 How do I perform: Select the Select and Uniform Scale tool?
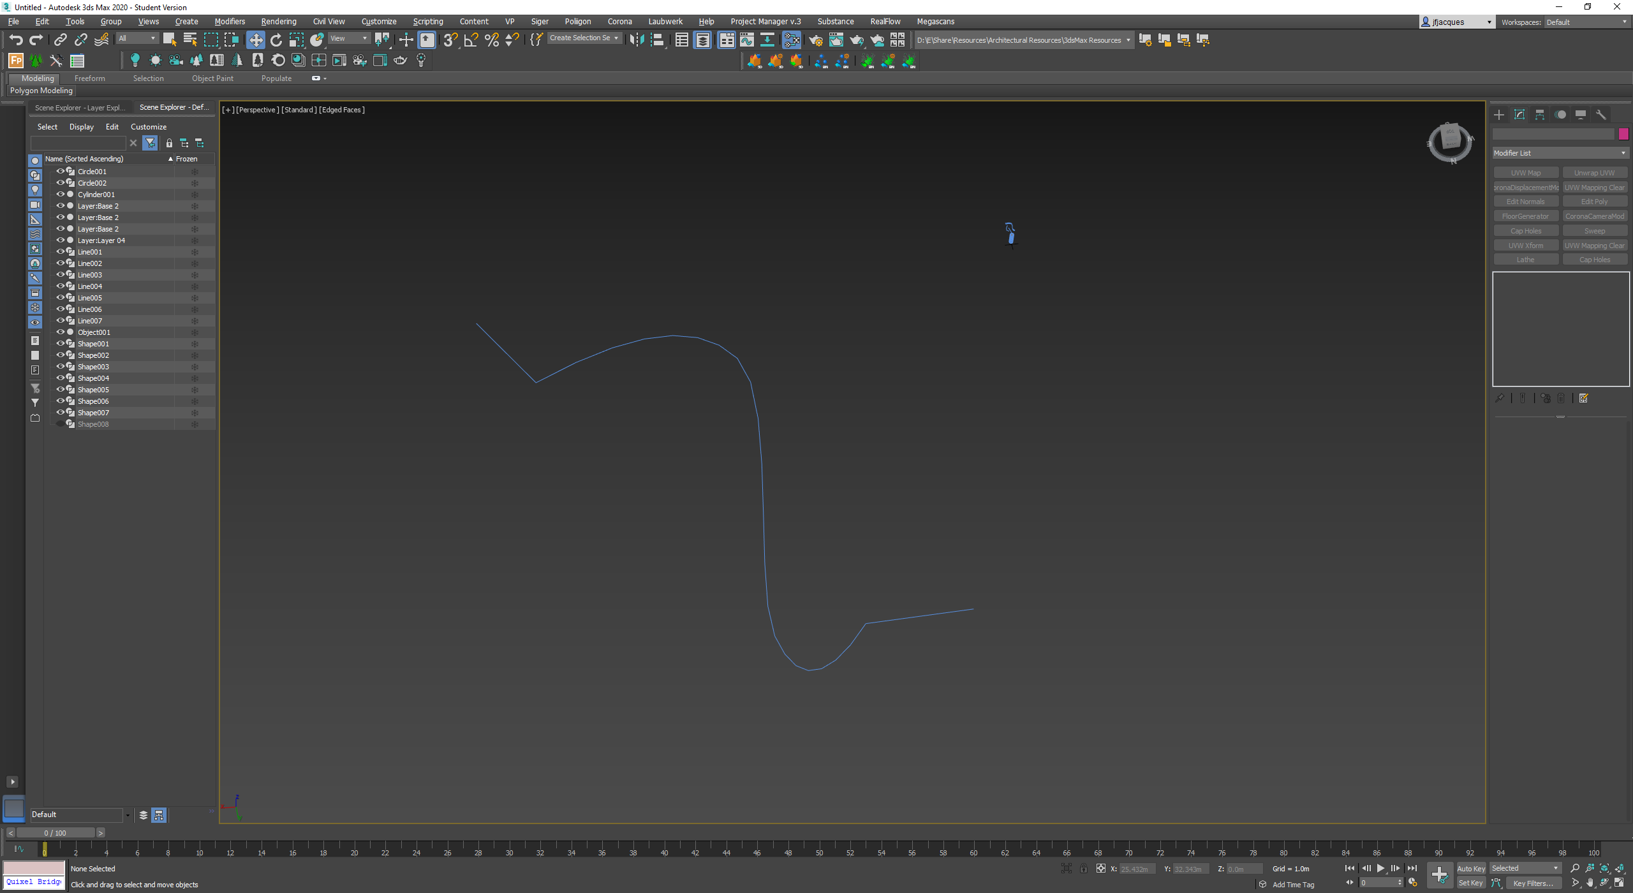(296, 40)
